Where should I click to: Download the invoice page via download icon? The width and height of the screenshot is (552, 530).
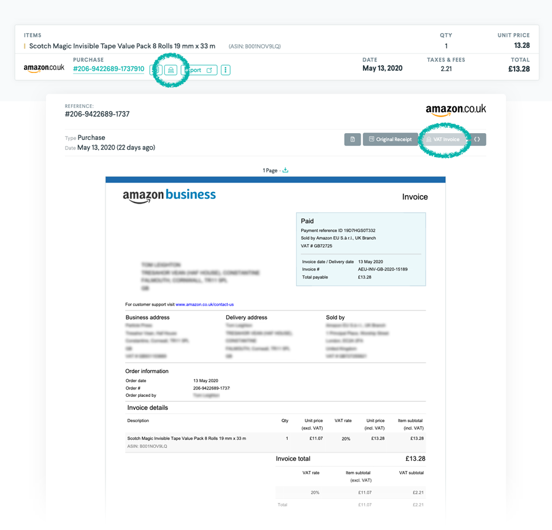coord(285,170)
